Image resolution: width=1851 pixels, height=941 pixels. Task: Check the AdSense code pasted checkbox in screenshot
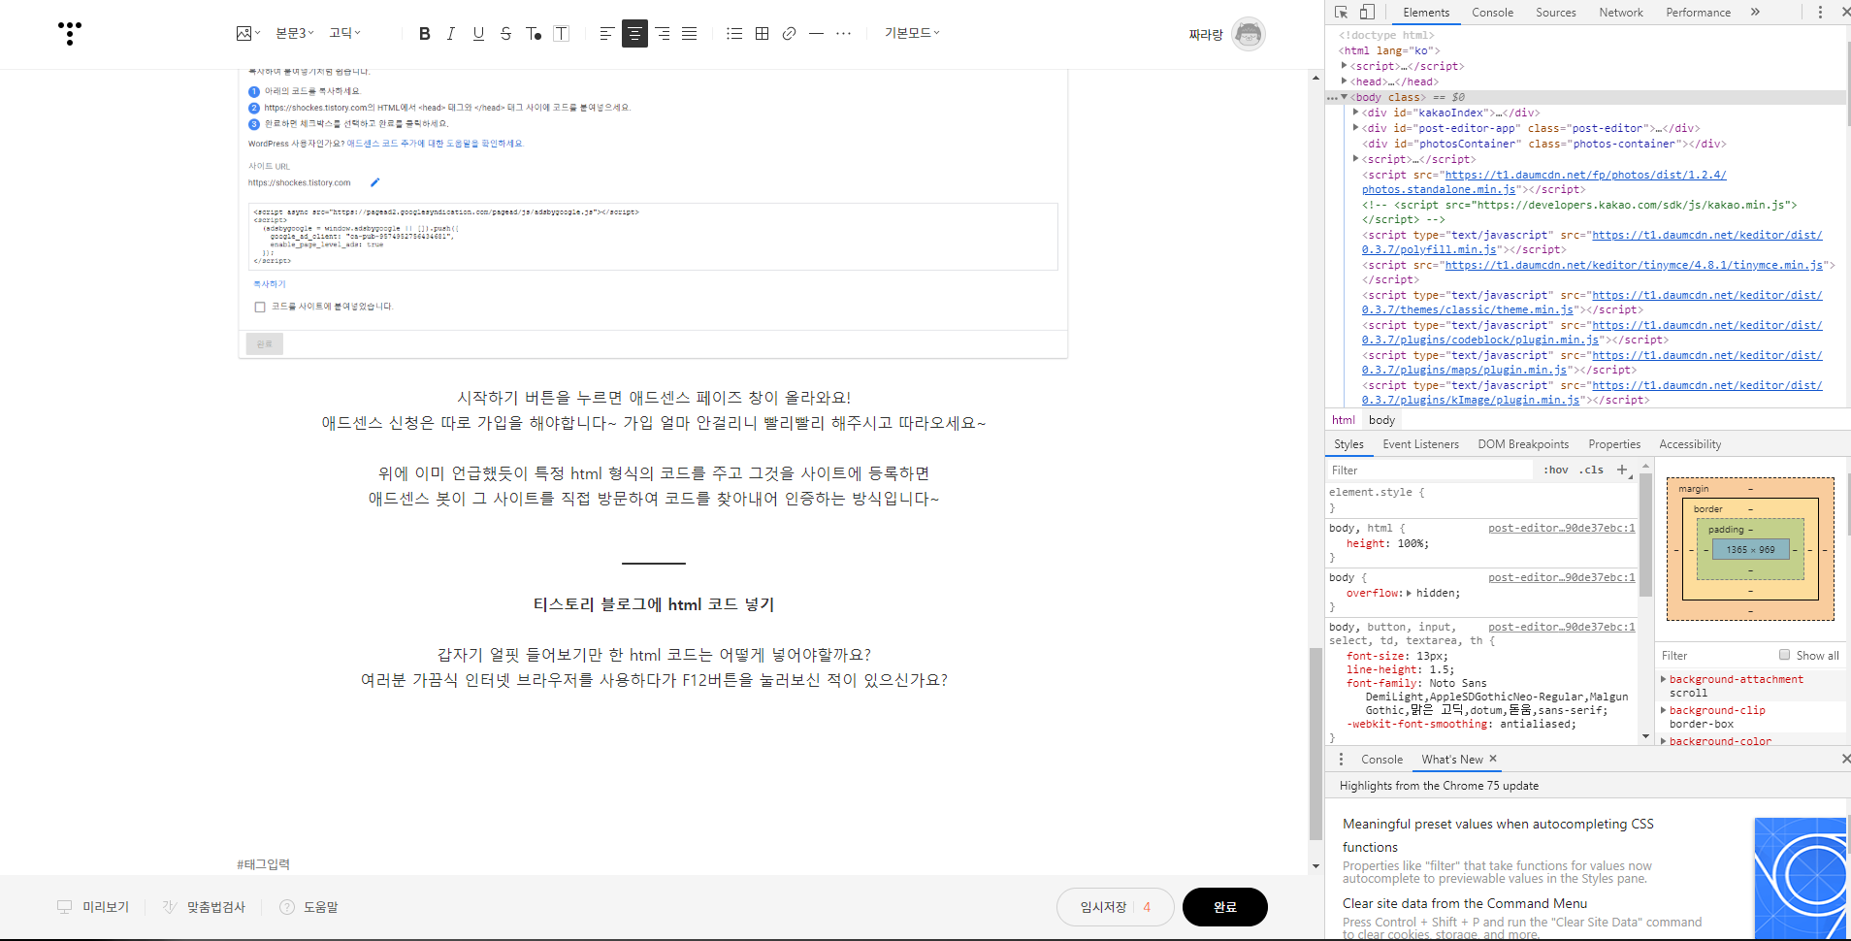[x=260, y=307]
